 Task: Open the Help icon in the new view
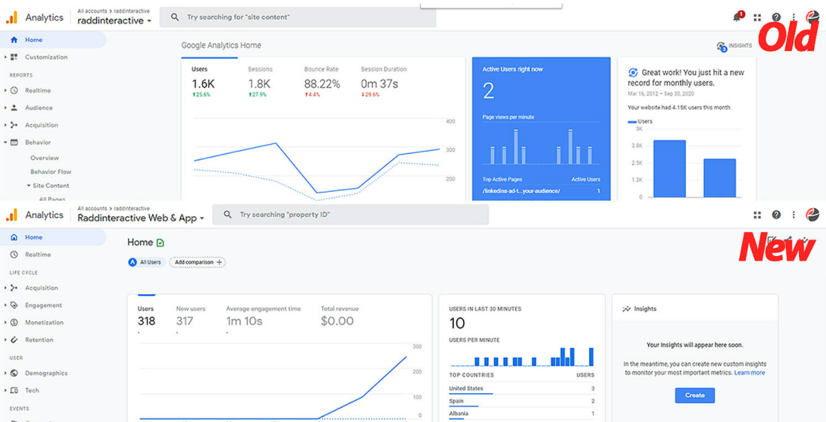(x=776, y=215)
